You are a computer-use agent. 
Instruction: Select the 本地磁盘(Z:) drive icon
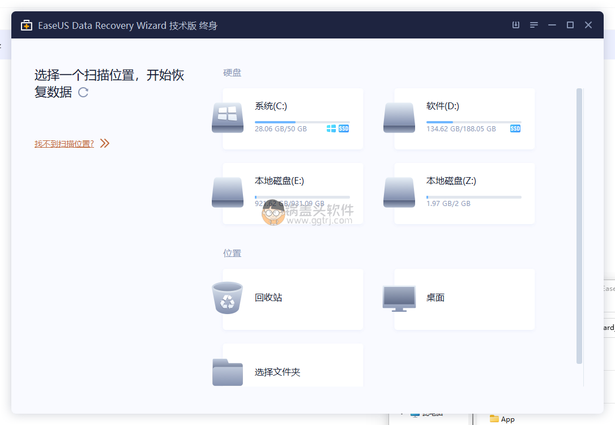coord(399,192)
